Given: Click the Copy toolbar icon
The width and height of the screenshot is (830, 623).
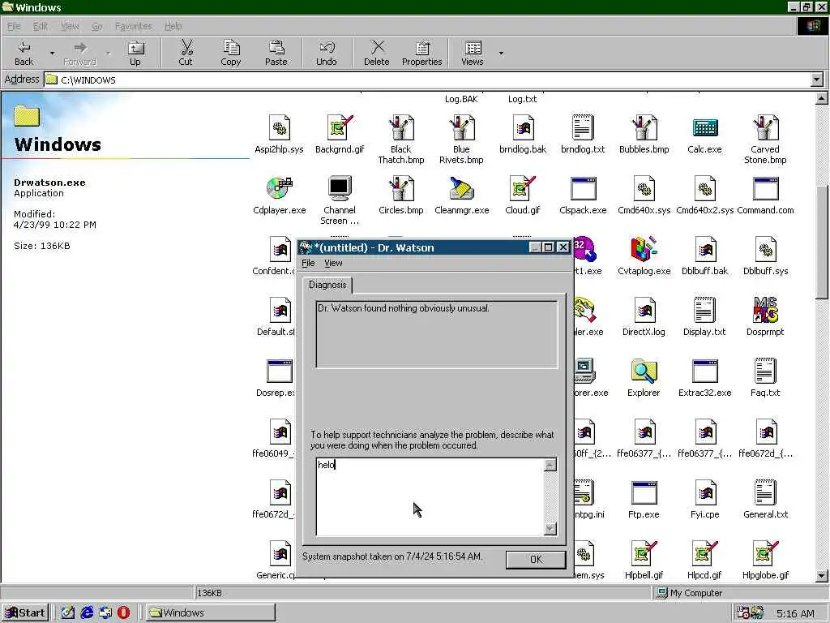Looking at the screenshot, I should coord(231,53).
